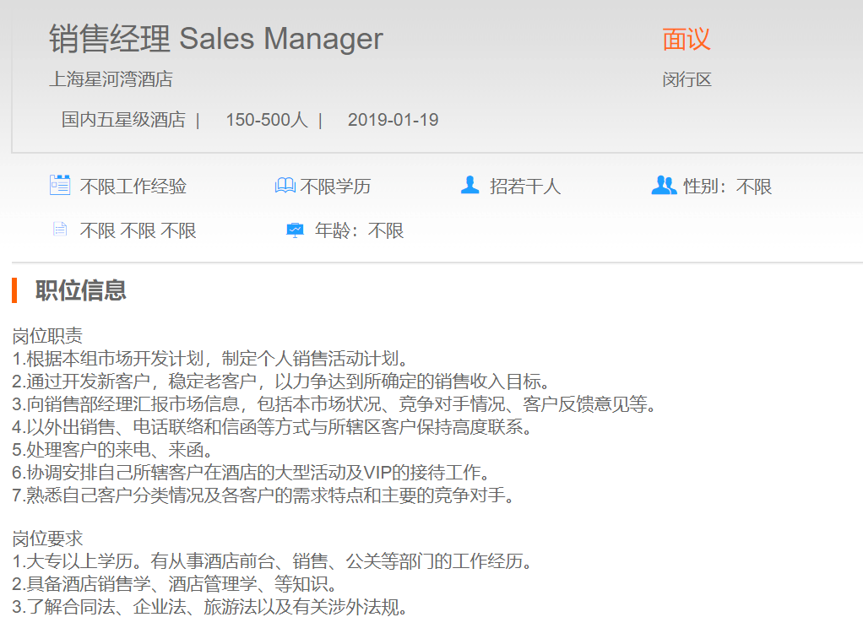Click the posting date 2019-01-19
The width and height of the screenshot is (863, 628).
(x=393, y=120)
